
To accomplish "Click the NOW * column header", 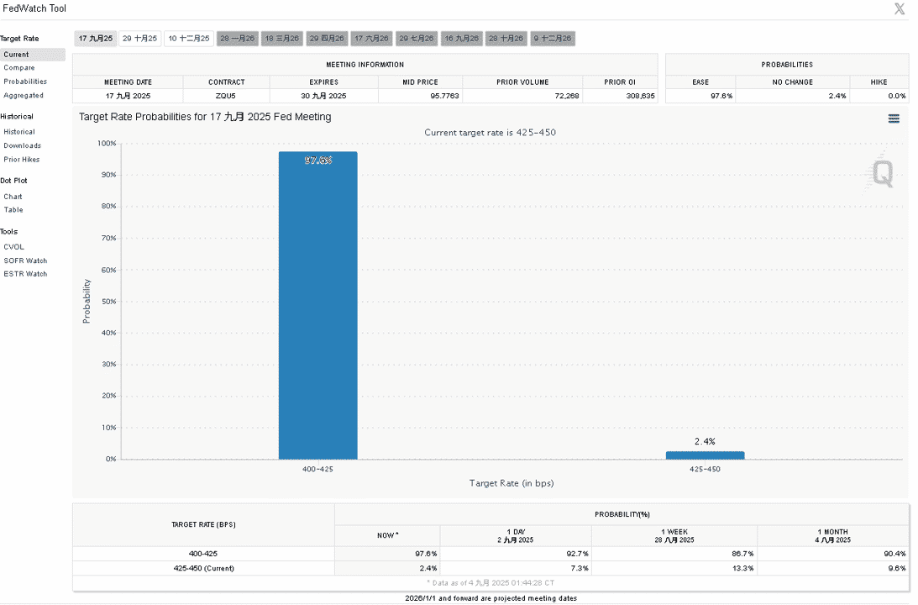I will [387, 535].
